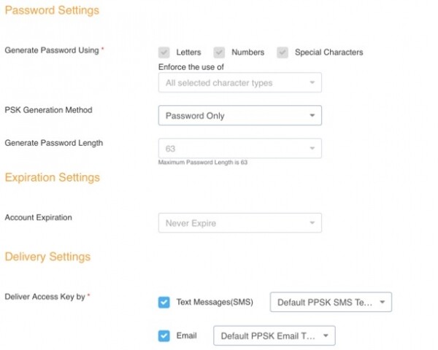Uncheck Text Messages(SMS) delivery option
The height and width of the screenshot is (350, 438).
[164, 302]
